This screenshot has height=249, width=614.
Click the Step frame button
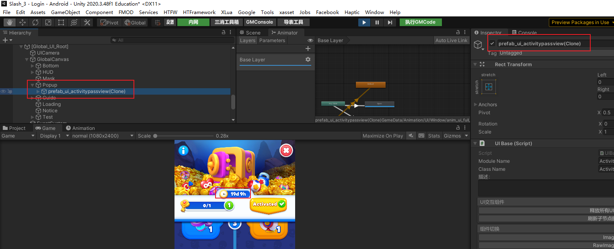(390, 22)
